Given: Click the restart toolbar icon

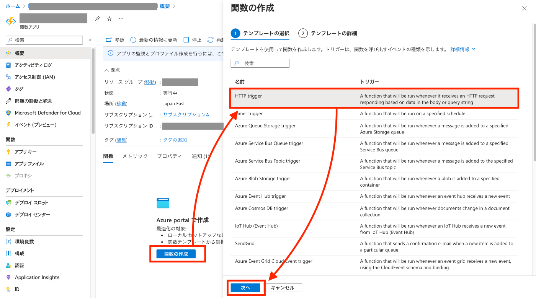Looking at the screenshot, I should (210, 40).
